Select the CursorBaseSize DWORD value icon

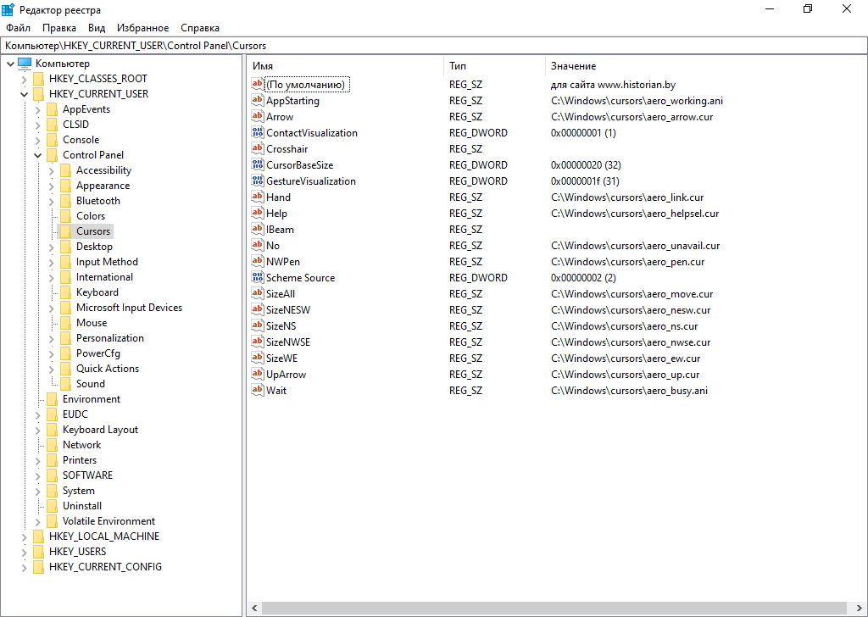258,165
